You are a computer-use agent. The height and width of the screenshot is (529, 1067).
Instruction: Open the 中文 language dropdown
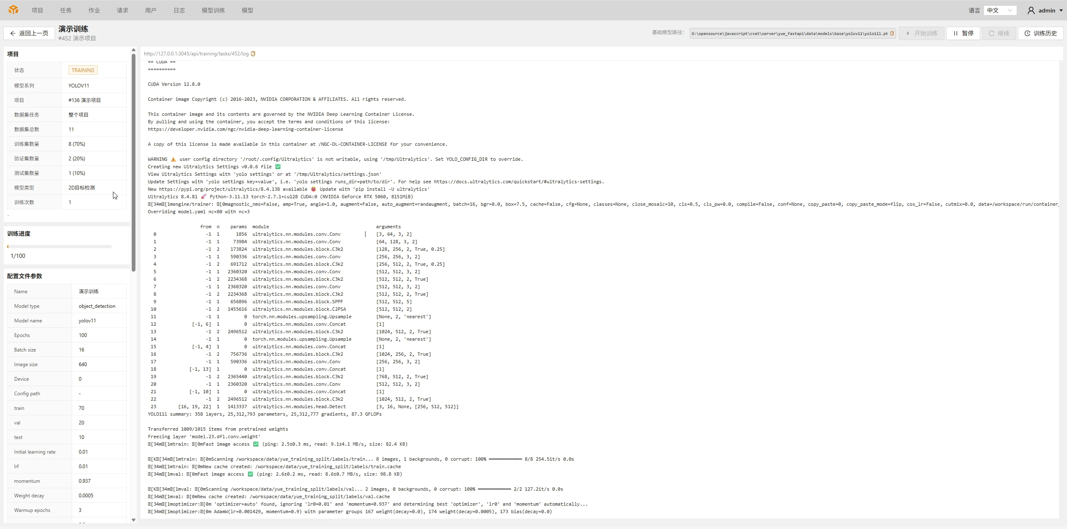[1000, 10]
